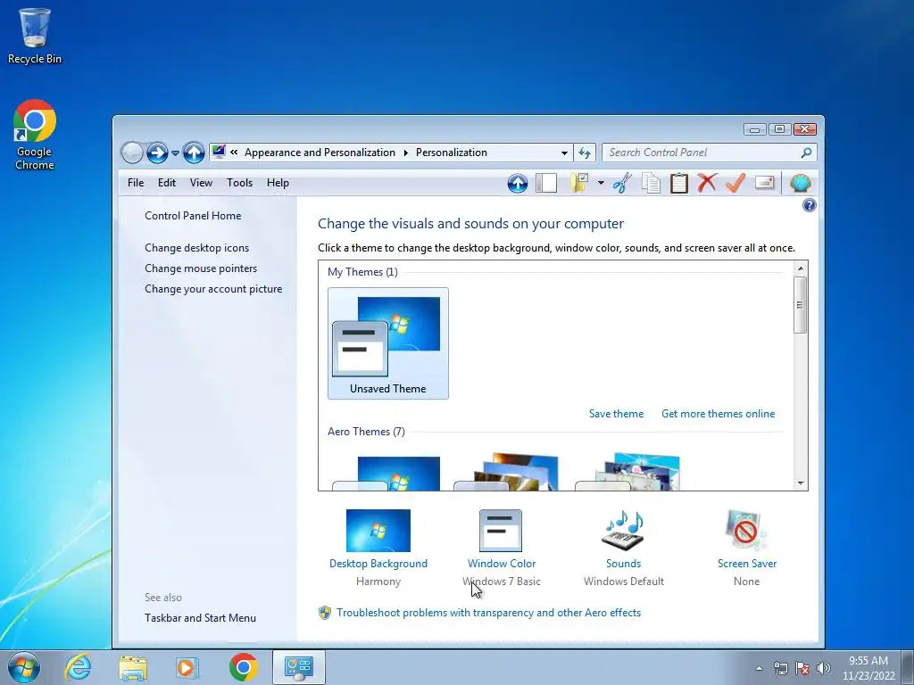Click the Personalization breadcrumb segment
The width and height of the screenshot is (914, 685).
pyautogui.click(x=451, y=153)
